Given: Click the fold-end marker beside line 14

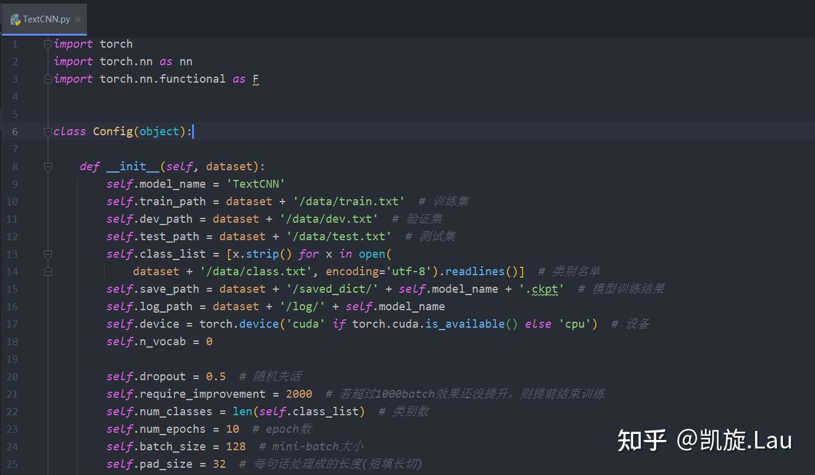Looking at the screenshot, I should [x=48, y=271].
